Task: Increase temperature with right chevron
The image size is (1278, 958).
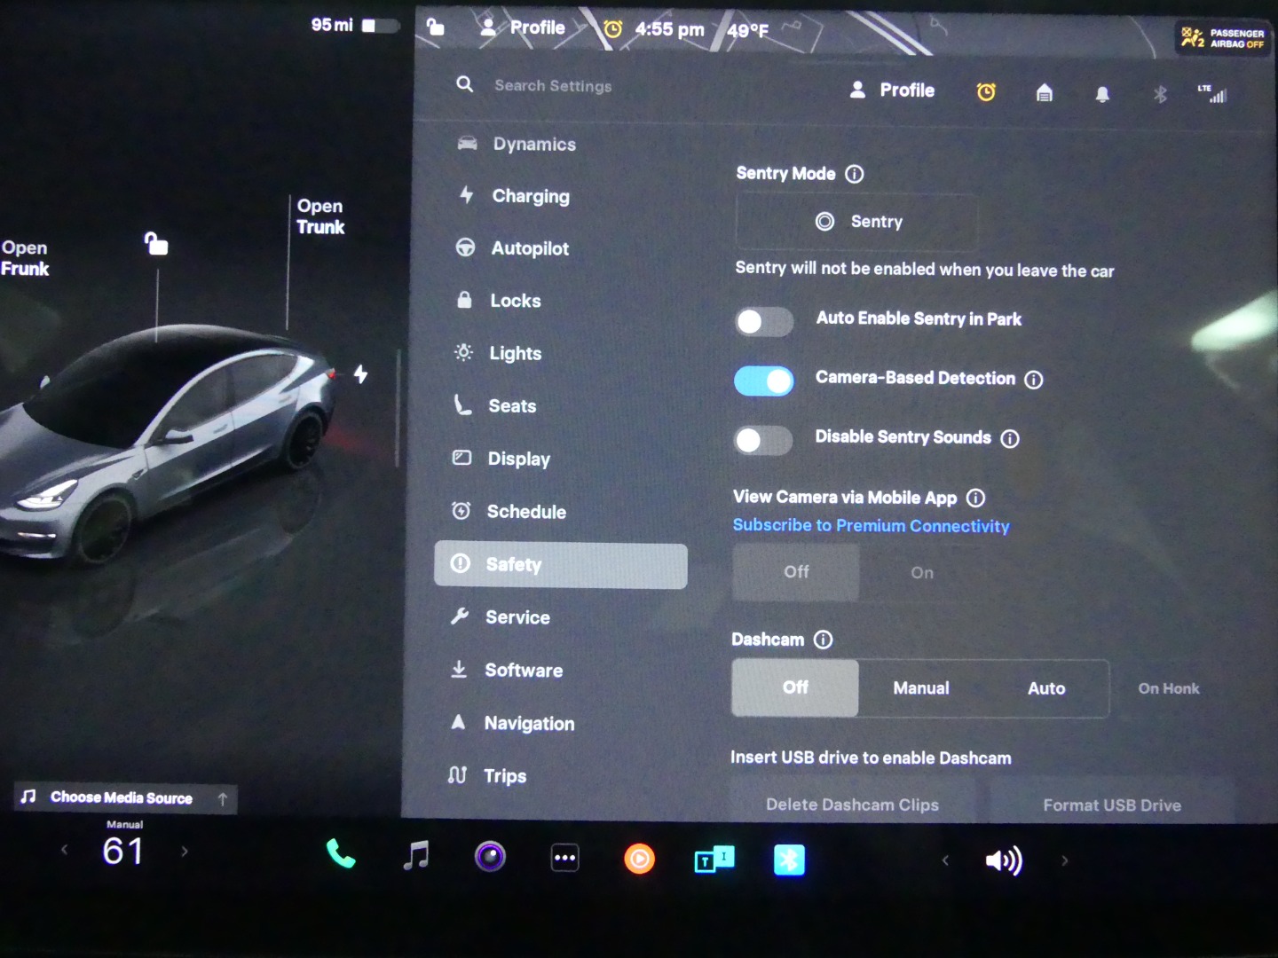Action: [x=185, y=852]
